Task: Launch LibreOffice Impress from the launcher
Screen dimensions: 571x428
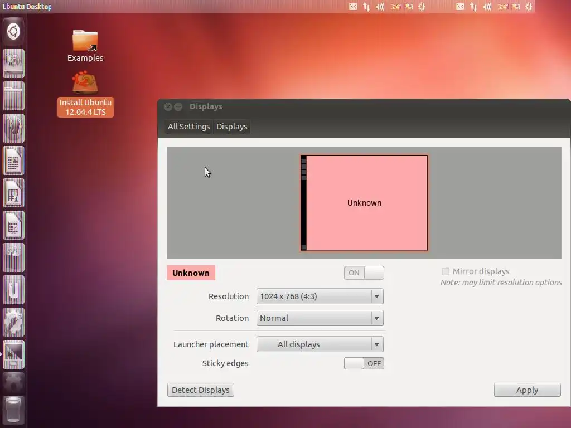Action: 13,225
